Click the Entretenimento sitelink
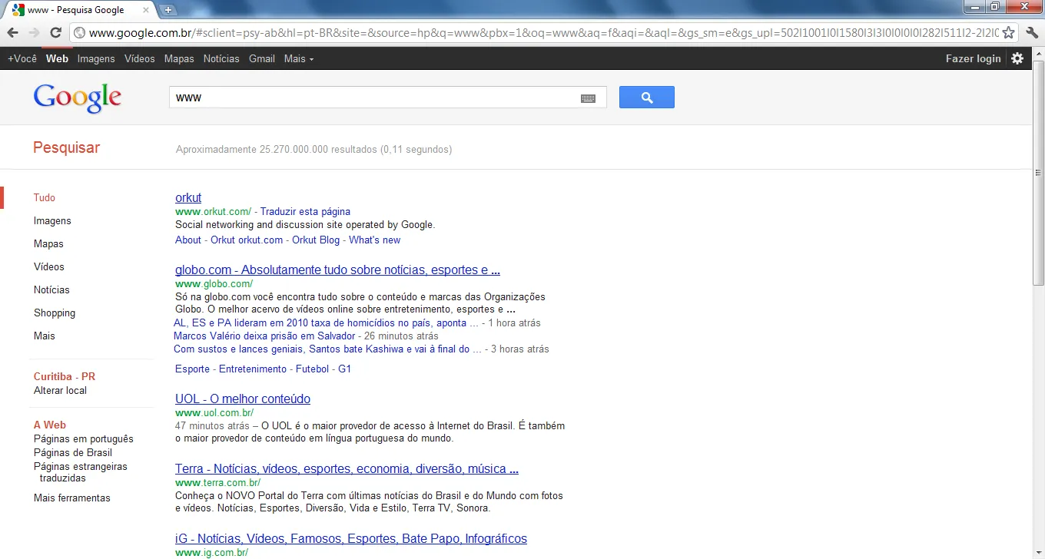1045x559 pixels. [x=253, y=369]
